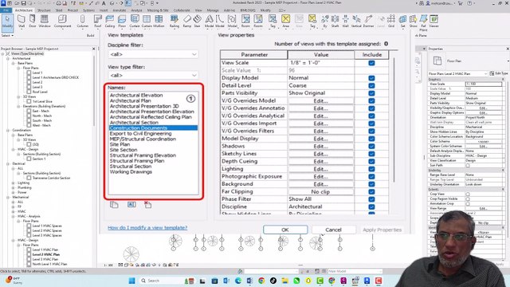
Task: Open 'How do I modify a view template?' link
Action: pyautogui.click(x=147, y=228)
